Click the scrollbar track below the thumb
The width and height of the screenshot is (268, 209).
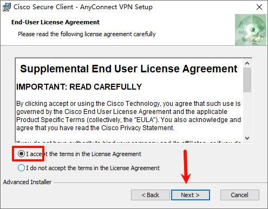247,113
